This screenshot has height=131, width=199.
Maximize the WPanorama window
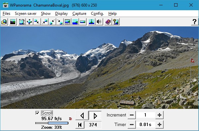point(176,5)
